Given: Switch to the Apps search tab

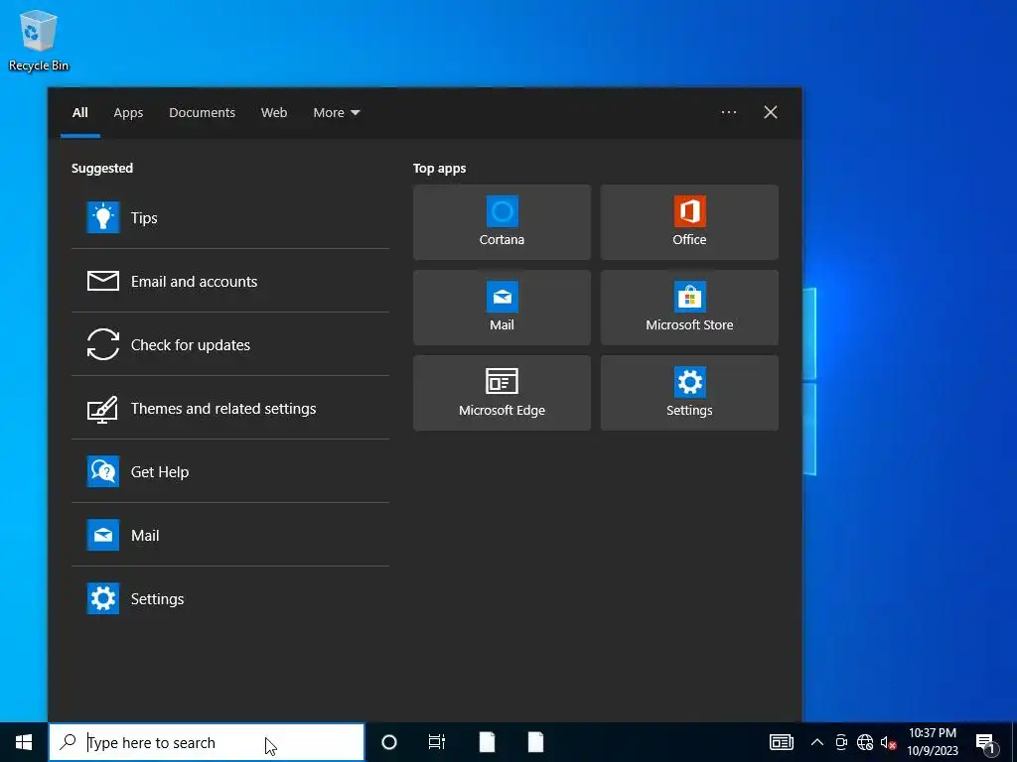Looking at the screenshot, I should (x=128, y=113).
